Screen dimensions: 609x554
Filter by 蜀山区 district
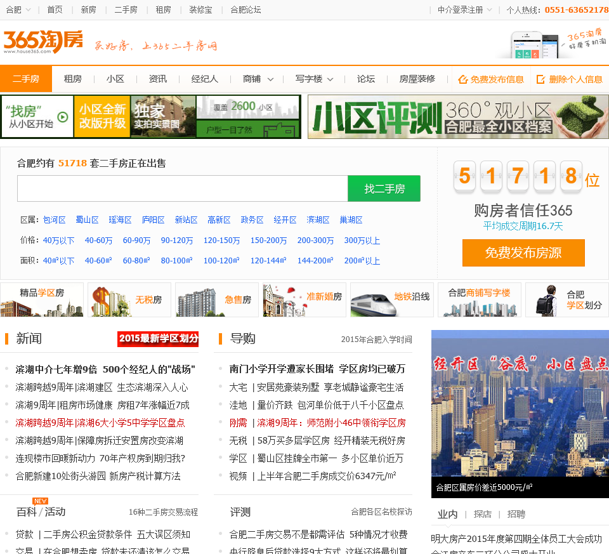click(87, 220)
